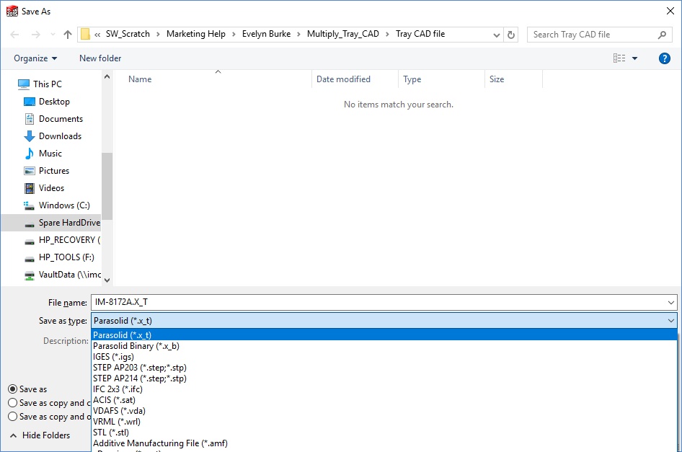Screen dimensions: 682x452
Task: Click Marketing Help in address path
Action: click(195, 34)
